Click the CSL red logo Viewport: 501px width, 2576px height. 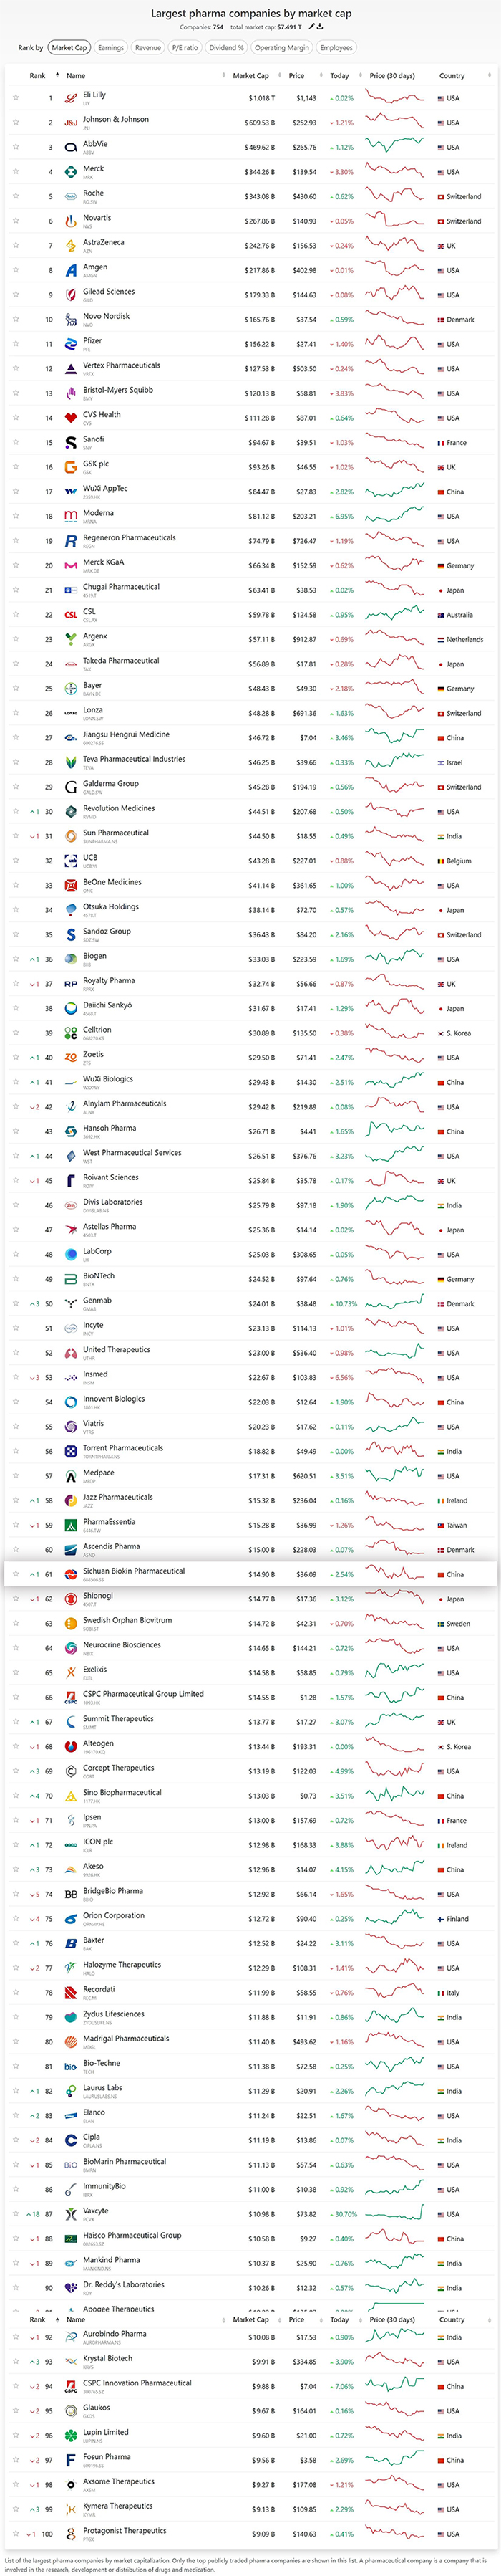[x=71, y=615]
